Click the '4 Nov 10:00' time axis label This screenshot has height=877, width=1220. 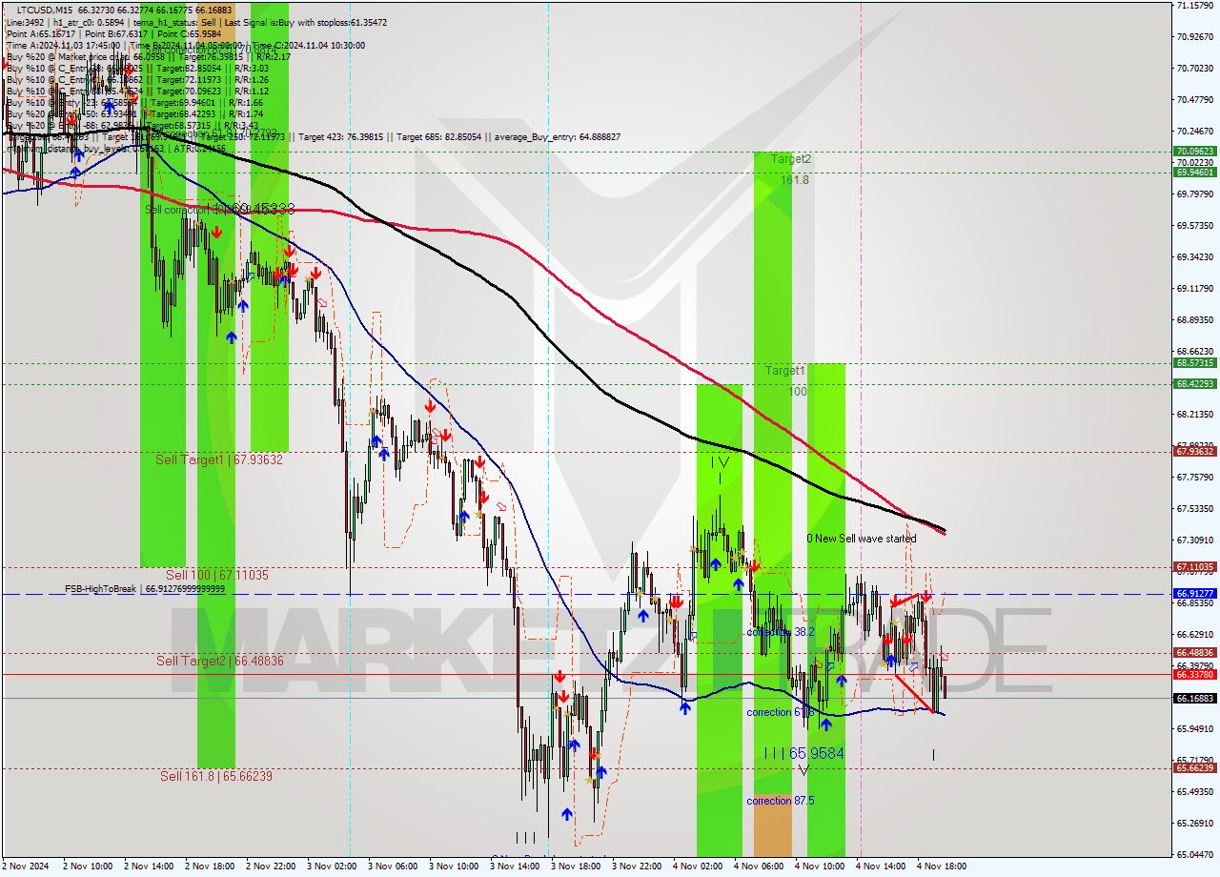point(819,867)
